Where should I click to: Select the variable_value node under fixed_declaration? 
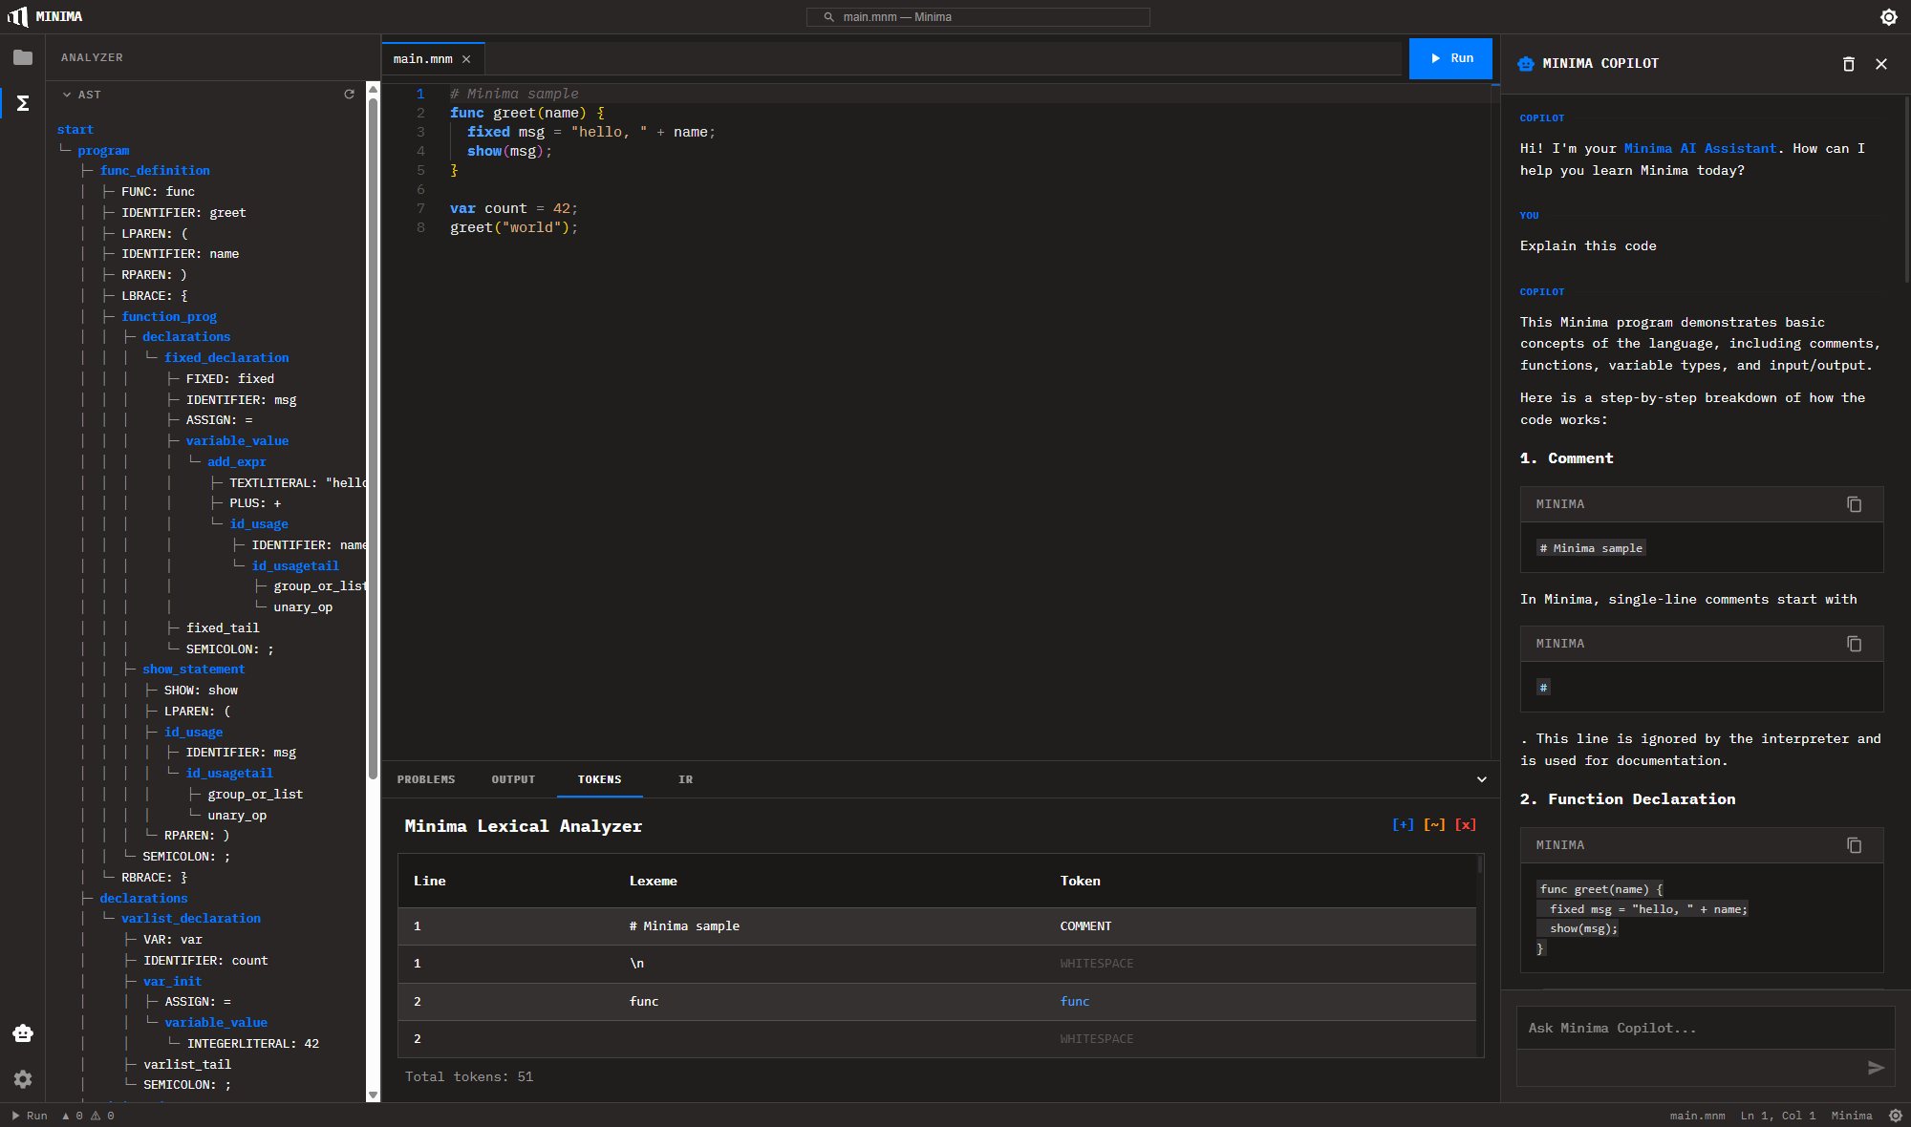(x=237, y=441)
